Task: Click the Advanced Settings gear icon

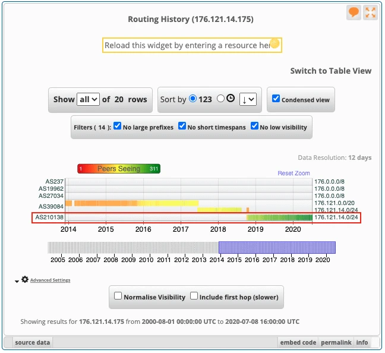Action: tap(25, 279)
